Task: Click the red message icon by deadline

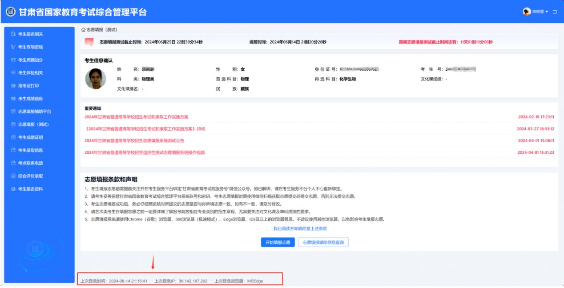Action: pyautogui.click(x=89, y=42)
